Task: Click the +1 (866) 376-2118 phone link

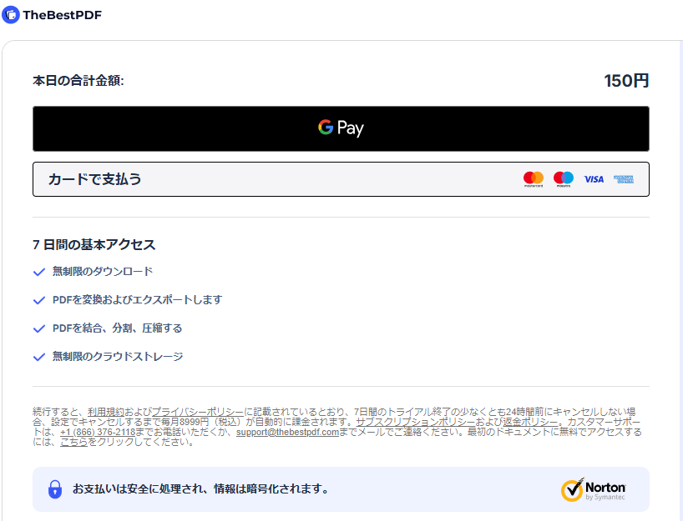Action: (98, 433)
